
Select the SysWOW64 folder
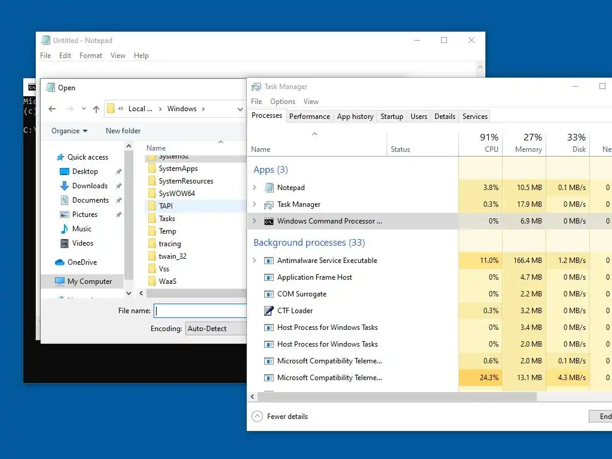[x=177, y=194]
